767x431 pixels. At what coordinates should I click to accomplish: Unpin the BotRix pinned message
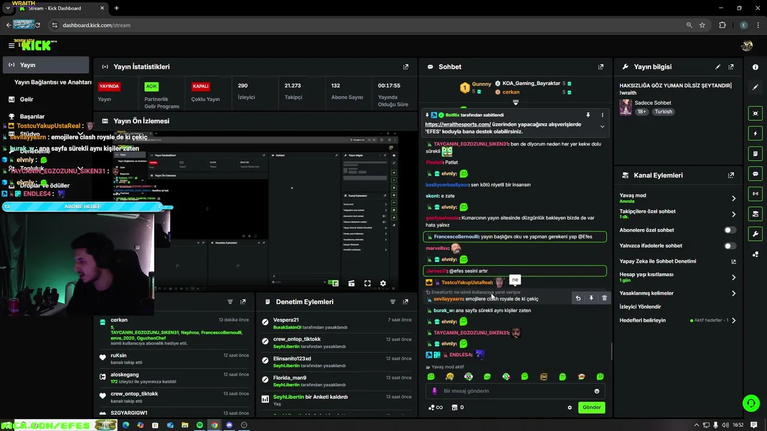pos(588,115)
